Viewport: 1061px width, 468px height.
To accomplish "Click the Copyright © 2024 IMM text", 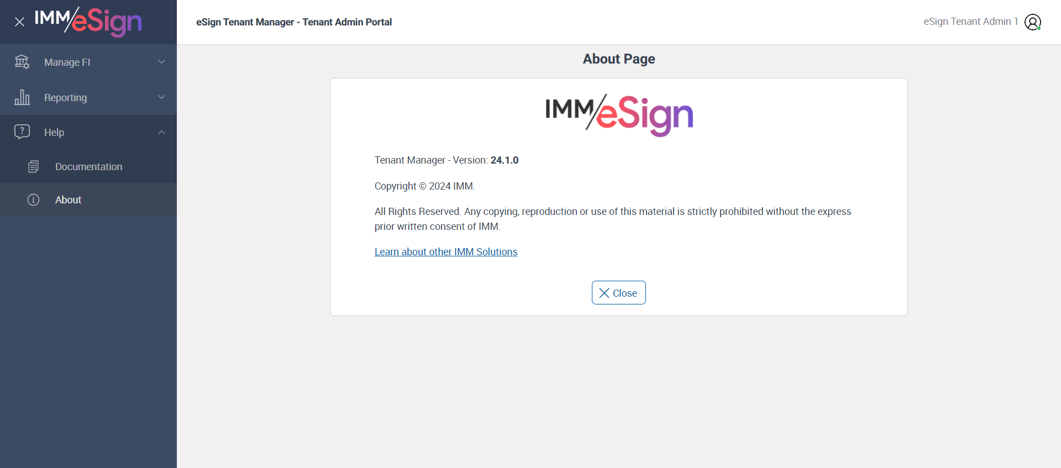I will point(425,186).
